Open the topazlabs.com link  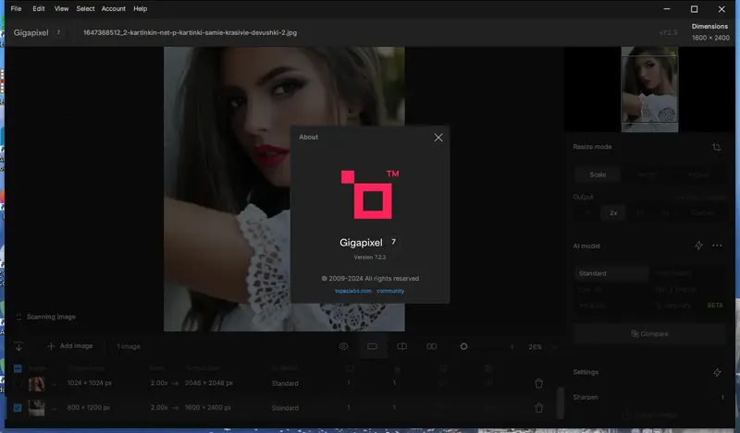tap(353, 291)
